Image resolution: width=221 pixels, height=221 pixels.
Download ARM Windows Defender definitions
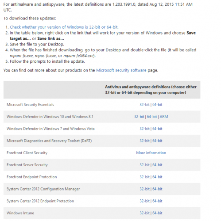pos(164,117)
